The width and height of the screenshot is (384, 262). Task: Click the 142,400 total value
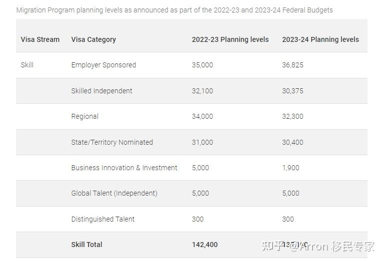[x=205, y=245]
